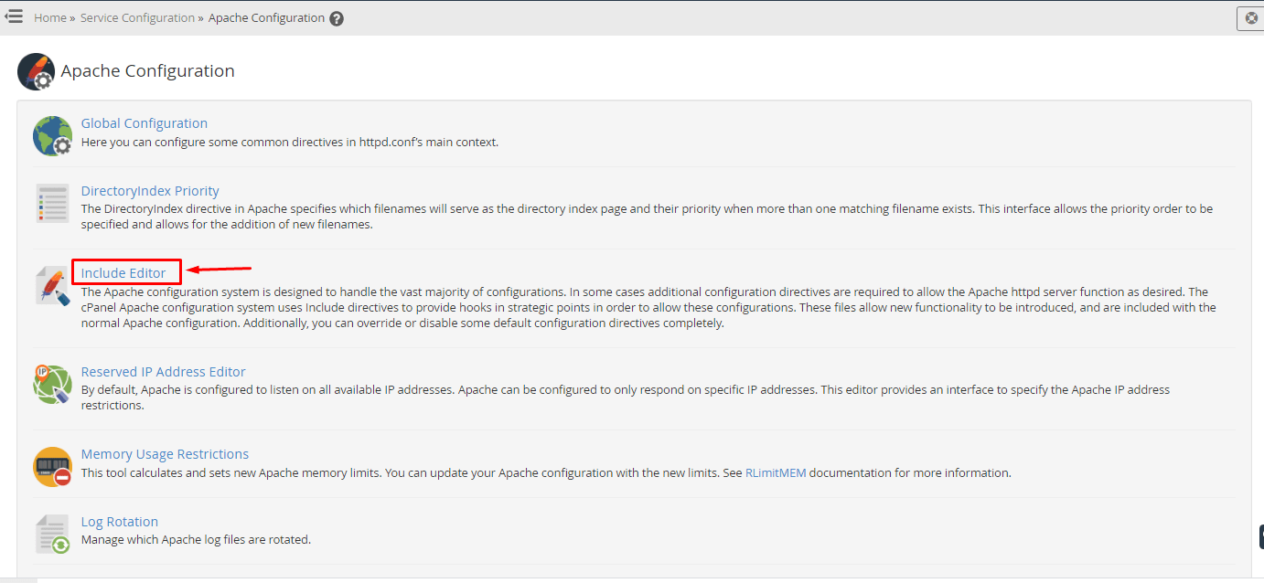Click the round close icon in the top-right corner
This screenshot has width=1264, height=583.
pyautogui.click(x=1252, y=17)
